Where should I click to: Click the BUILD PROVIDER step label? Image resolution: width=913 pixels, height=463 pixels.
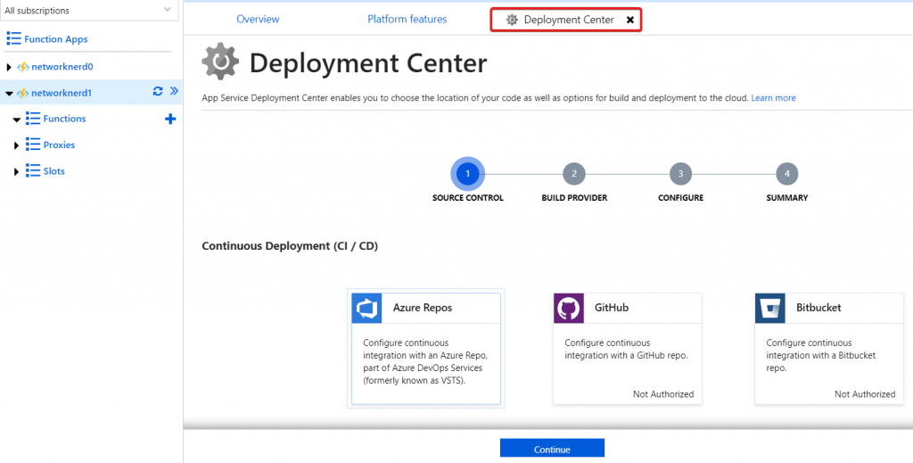click(x=574, y=198)
